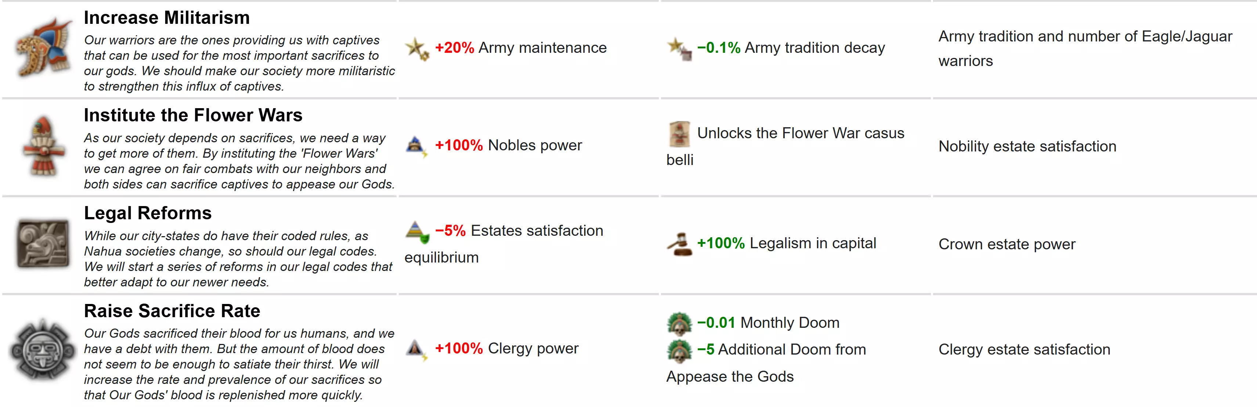This screenshot has width=1257, height=407.
Task: Click the Increase Militarism jaguar warrior icon
Action: (43, 47)
